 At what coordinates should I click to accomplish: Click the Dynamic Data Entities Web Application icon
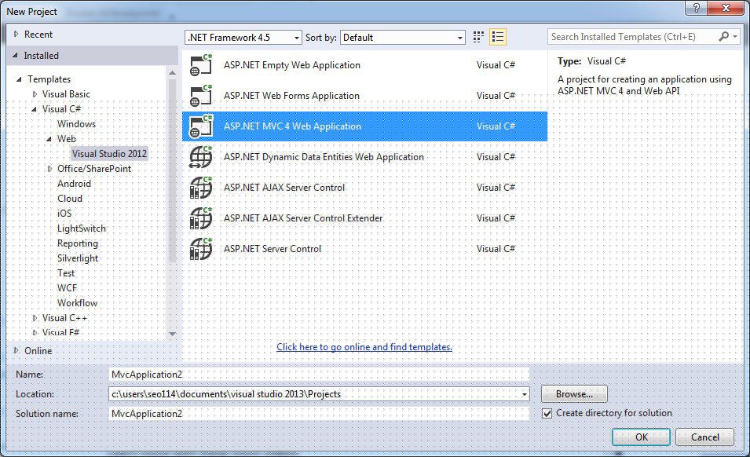202,157
